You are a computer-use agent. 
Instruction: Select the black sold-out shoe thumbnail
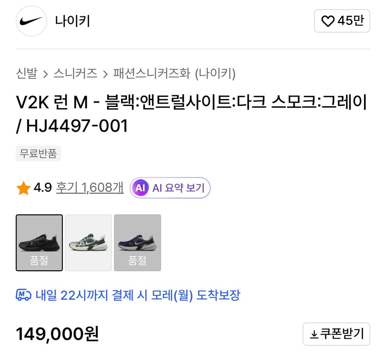39,242
